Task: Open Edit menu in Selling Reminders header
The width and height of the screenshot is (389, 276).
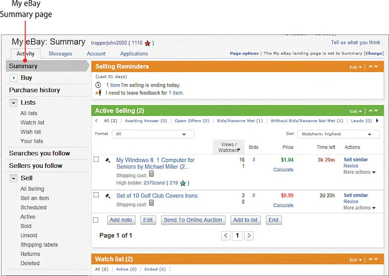Action: pos(355,67)
